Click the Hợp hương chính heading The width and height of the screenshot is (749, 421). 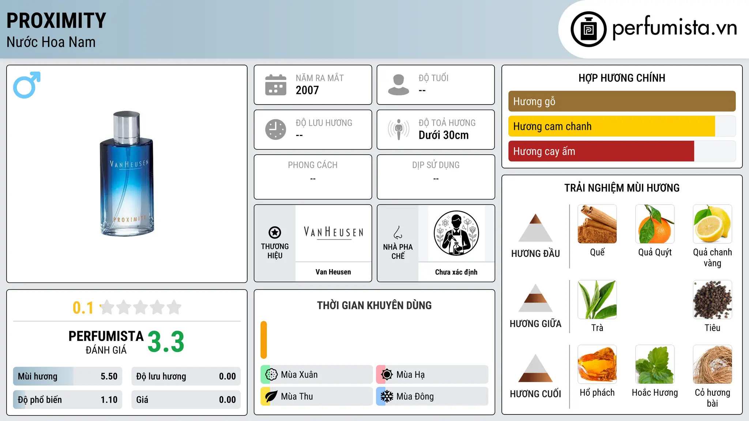tap(622, 78)
